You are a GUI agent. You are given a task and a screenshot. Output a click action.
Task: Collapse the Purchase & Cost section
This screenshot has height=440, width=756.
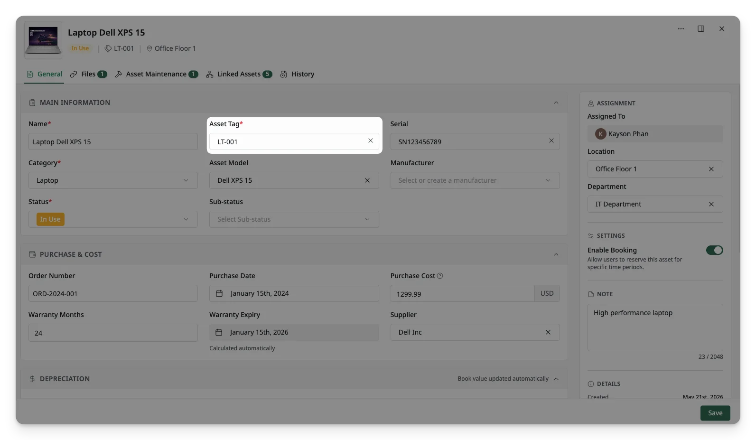[x=556, y=254]
